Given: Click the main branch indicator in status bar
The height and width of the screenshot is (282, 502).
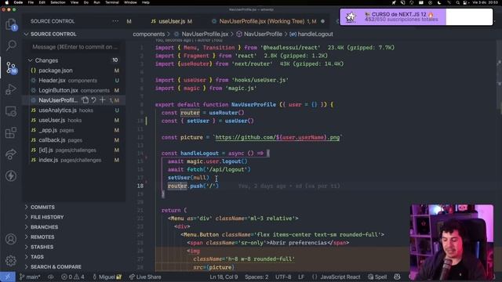Looking at the screenshot, I should 30,277.
